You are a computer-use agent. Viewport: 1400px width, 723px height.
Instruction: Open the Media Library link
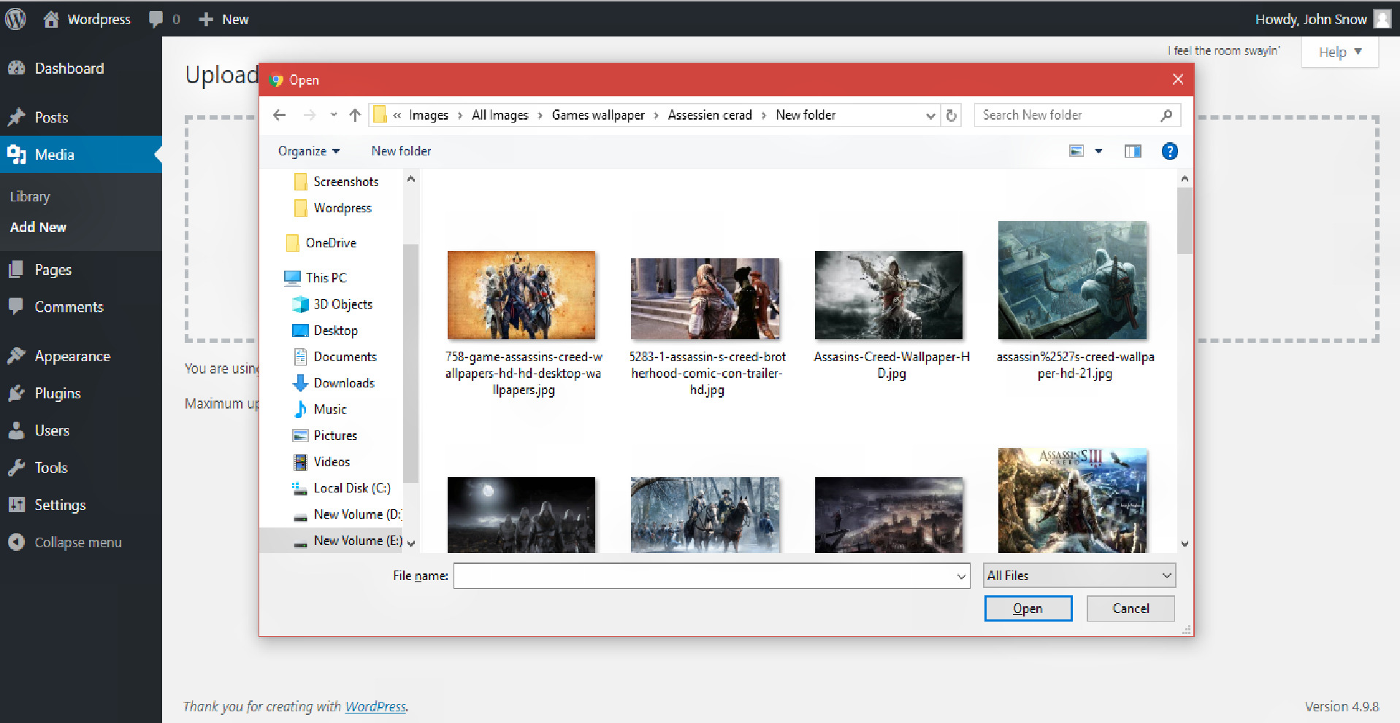(x=30, y=197)
